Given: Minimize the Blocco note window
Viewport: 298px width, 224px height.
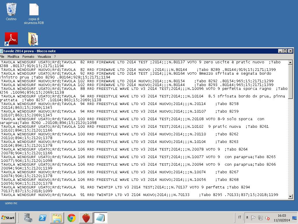Looking at the screenshot, I should [280, 51].
